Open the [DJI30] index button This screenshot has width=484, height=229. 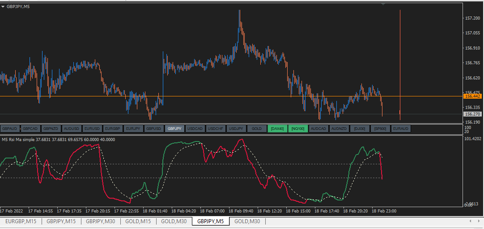point(360,129)
